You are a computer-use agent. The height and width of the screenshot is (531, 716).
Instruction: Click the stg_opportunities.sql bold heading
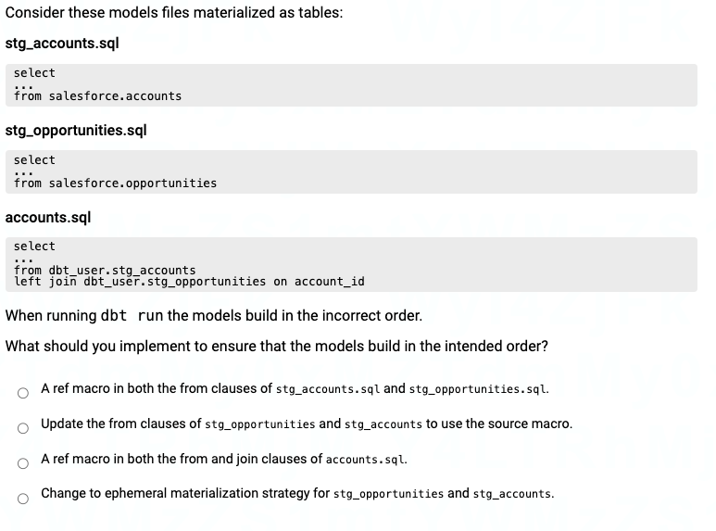(x=76, y=130)
